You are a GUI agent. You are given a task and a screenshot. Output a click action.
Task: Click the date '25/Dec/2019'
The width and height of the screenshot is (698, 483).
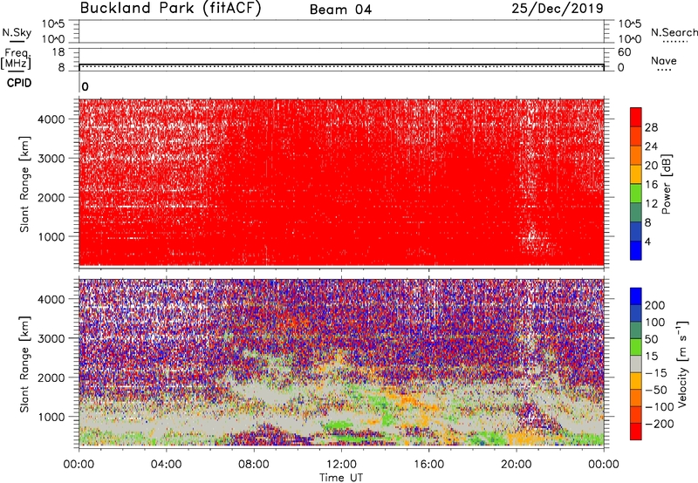tap(558, 8)
